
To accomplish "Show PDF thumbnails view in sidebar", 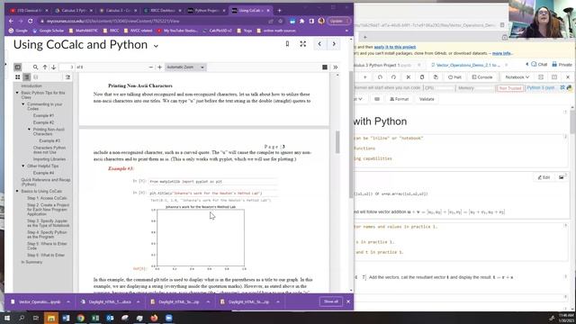I will point(18,77).
